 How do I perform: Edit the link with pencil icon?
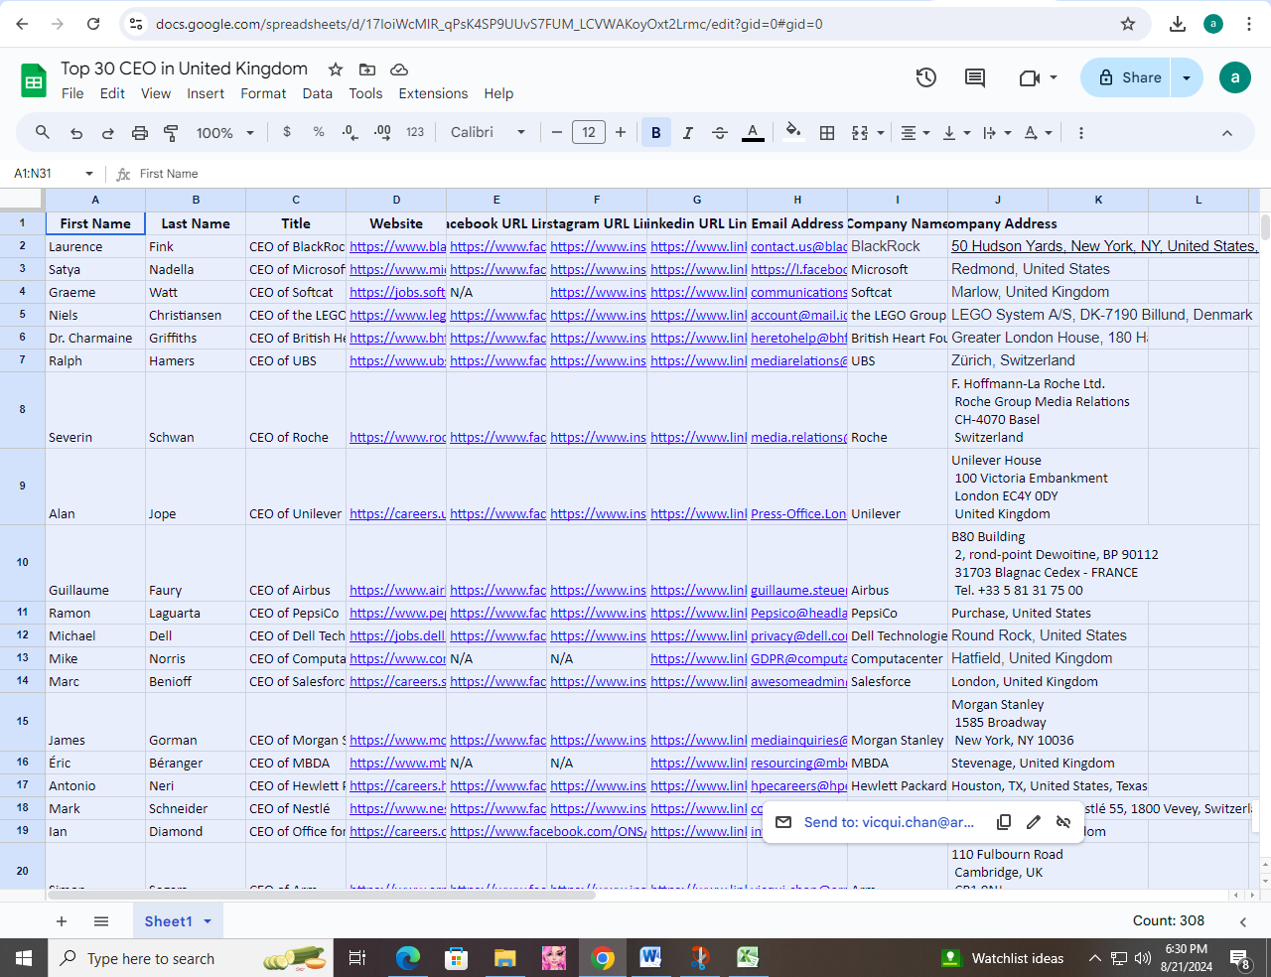pos(1034,822)
